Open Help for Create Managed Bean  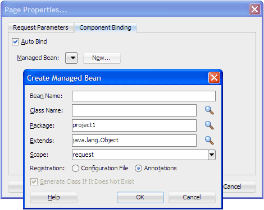pos(54,197)
